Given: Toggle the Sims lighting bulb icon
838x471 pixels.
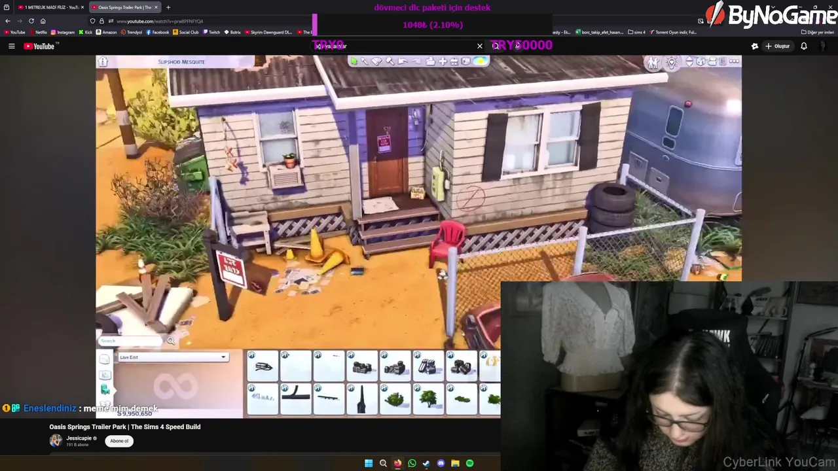Looking at the screenshot, I should 671,62.
